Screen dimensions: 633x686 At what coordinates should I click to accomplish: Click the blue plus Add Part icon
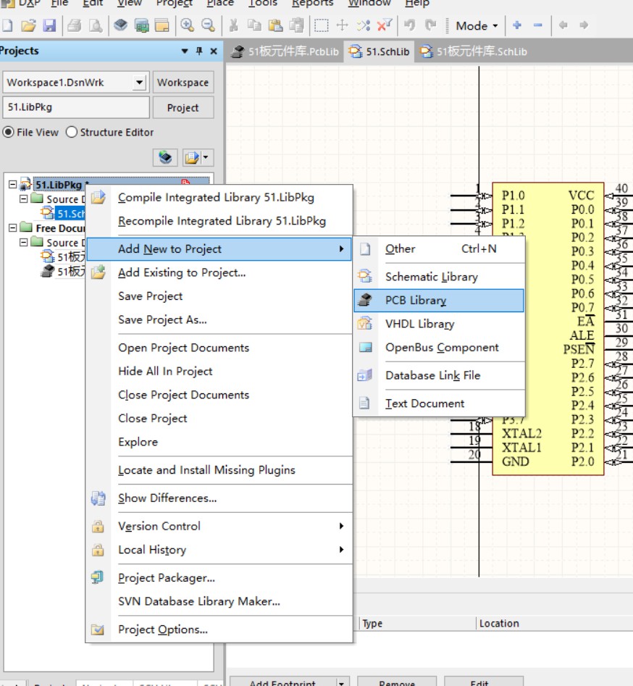(517, 25)
